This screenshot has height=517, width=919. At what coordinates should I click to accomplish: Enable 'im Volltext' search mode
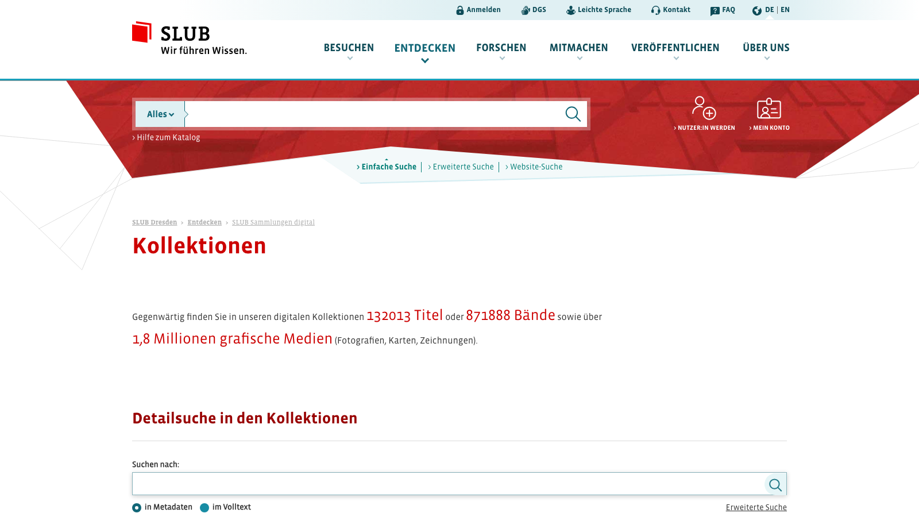204,507
